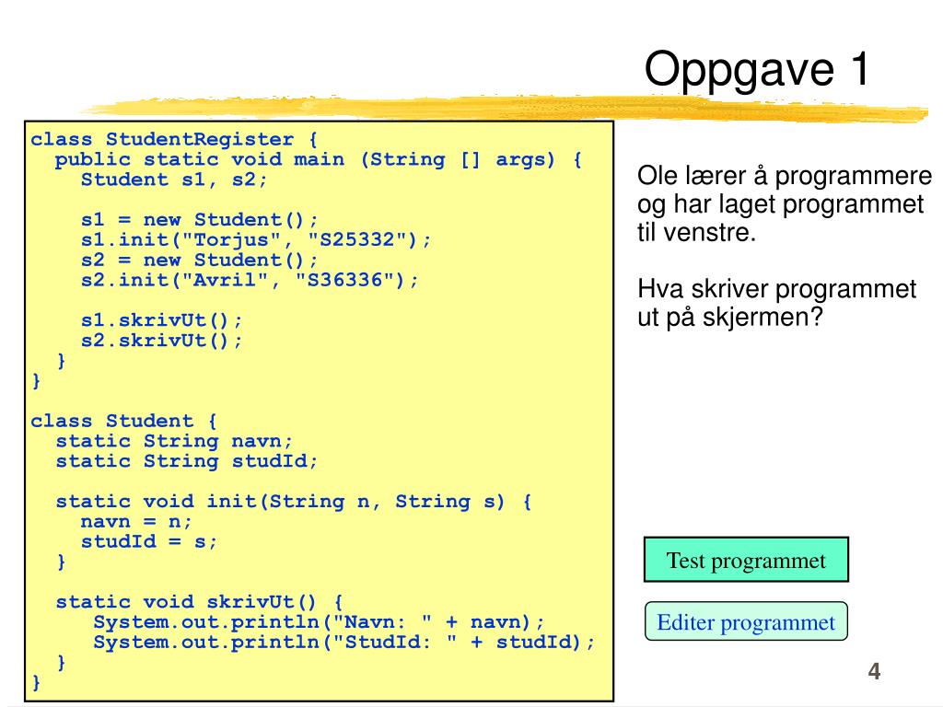Click the 's1.skrivUt();' call line
The width and height of the screenshot is (943, 707).
[161, 320]
